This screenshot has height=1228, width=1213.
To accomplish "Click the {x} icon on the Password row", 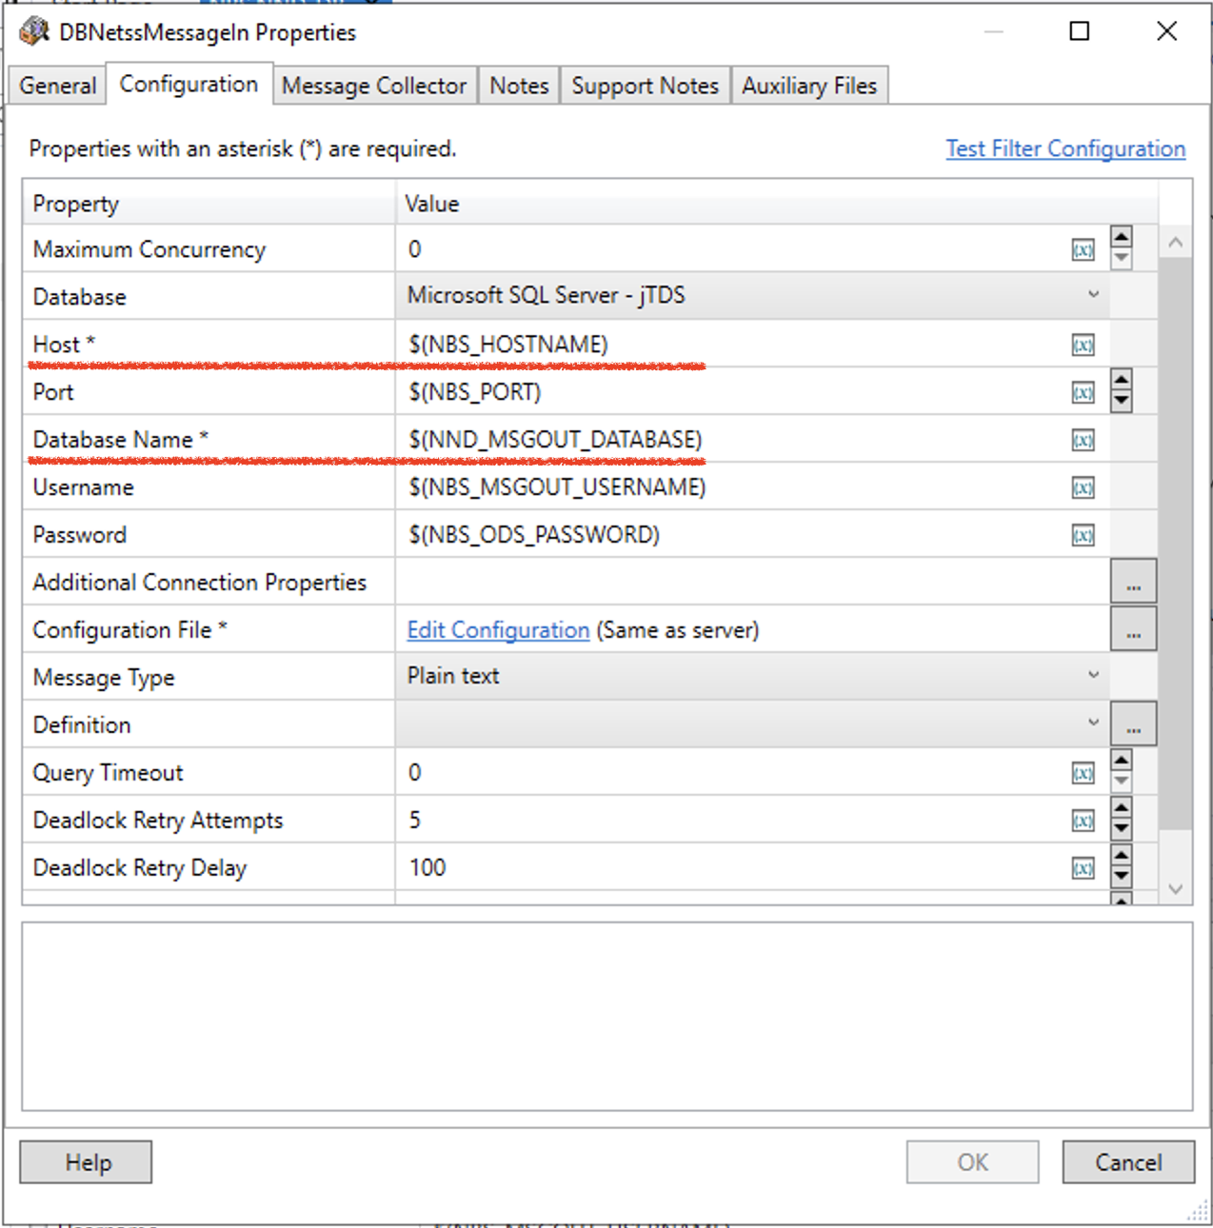I will tap(1082, 535).
